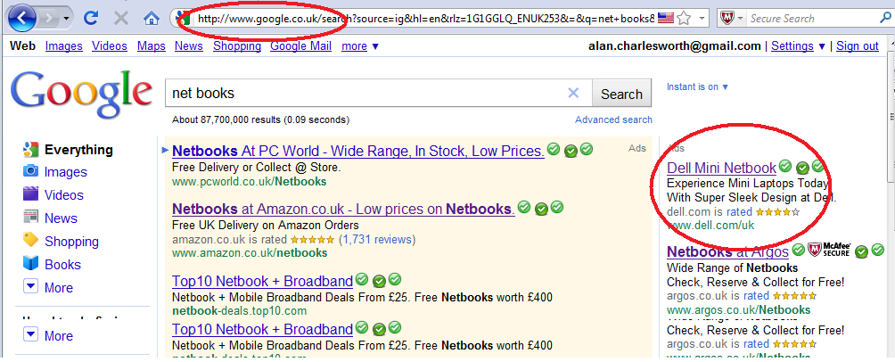Click the browser Back arrow button
Screen dimensions: 895x362
coord(21,17)
